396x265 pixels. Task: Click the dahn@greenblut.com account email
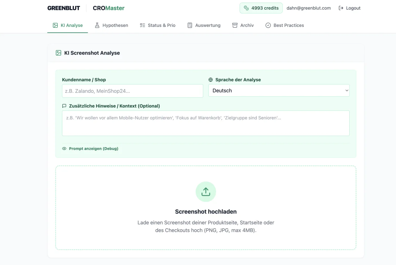coord(309,8)
